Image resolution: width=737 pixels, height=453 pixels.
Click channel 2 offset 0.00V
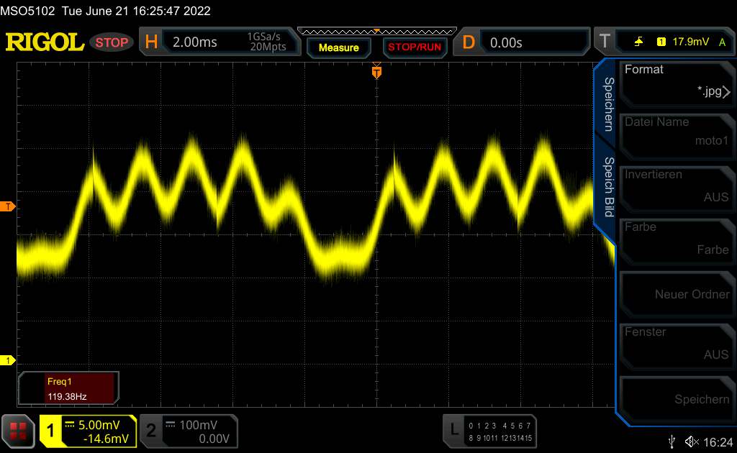point(214,439)
